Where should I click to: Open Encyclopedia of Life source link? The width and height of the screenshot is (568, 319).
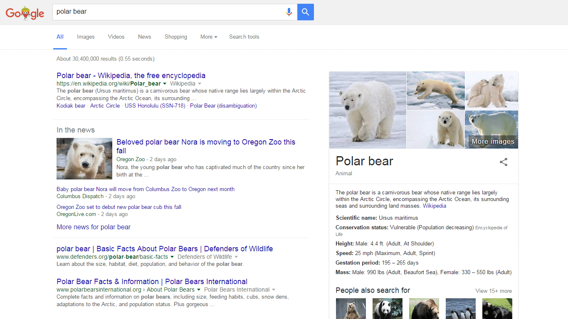click(422, 231)
